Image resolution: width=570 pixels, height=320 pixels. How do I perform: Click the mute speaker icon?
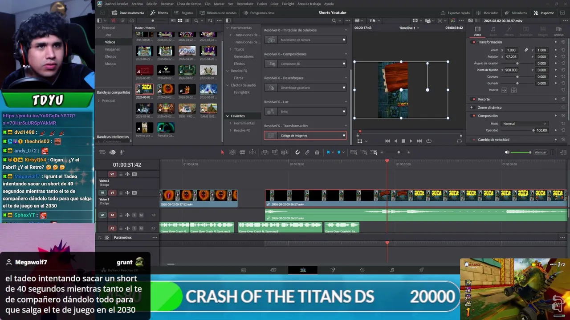507,152
